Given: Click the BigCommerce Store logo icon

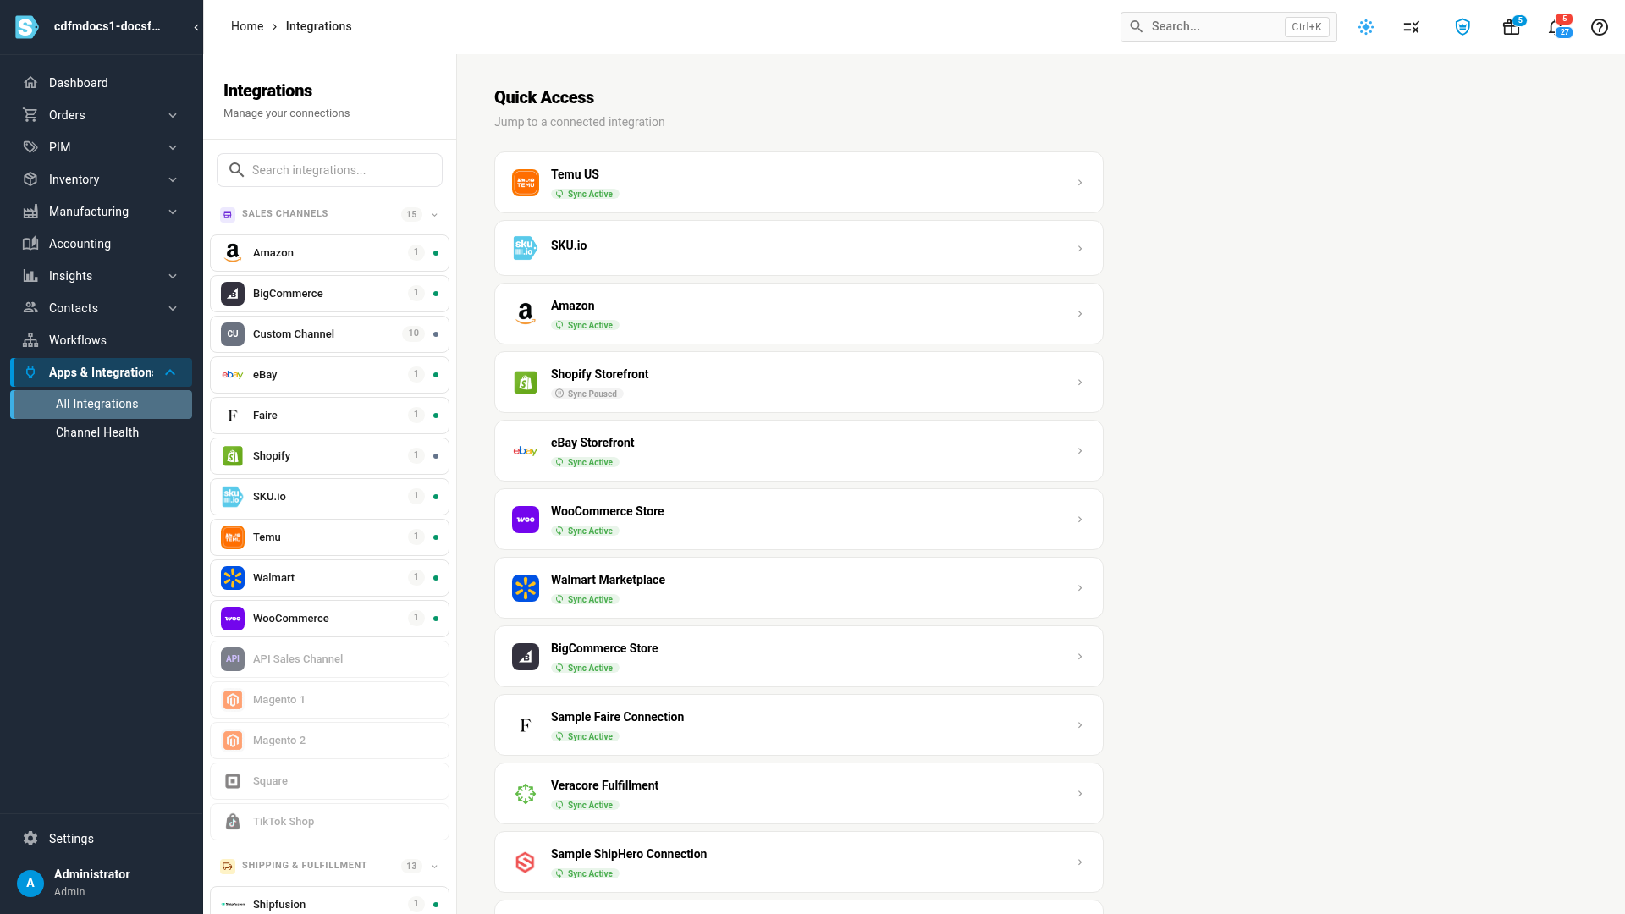Looking at the screenshot, I should [526, 657].
